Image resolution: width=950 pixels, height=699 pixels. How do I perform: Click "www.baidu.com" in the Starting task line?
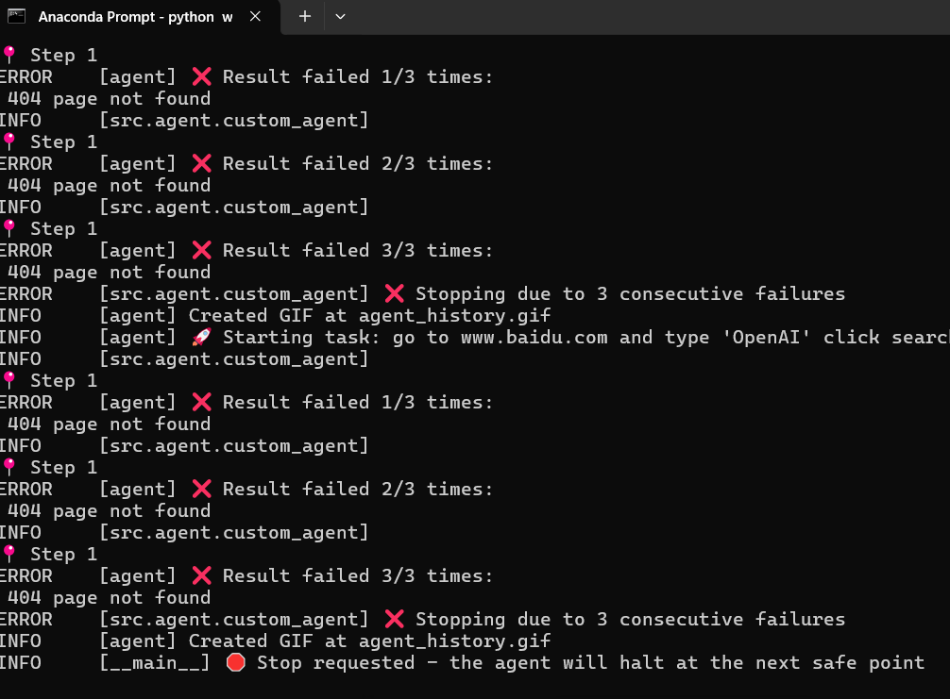534,337
